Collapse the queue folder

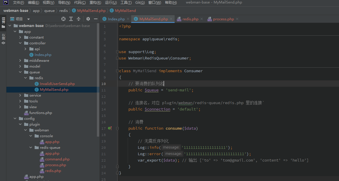pyautogui.click(x=20, y=72)
